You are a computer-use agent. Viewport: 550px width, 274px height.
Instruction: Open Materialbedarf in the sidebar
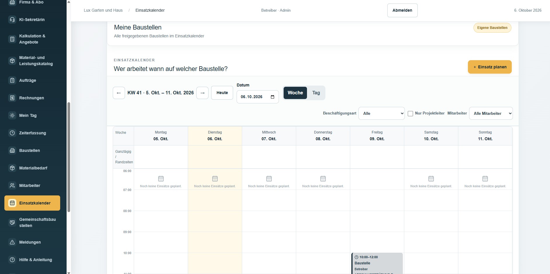pos(32,168)
